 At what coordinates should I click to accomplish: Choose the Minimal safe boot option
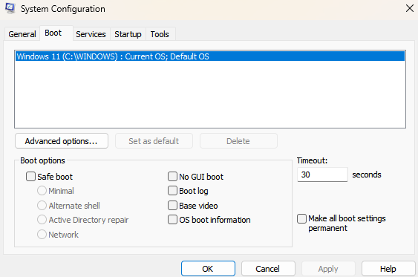pos(42,191)
